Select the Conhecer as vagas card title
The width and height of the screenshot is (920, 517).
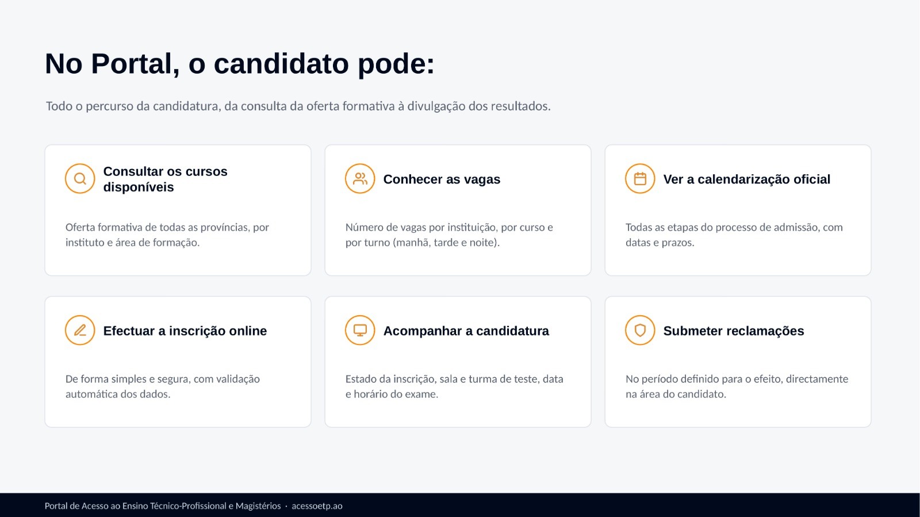click(442, 179)
